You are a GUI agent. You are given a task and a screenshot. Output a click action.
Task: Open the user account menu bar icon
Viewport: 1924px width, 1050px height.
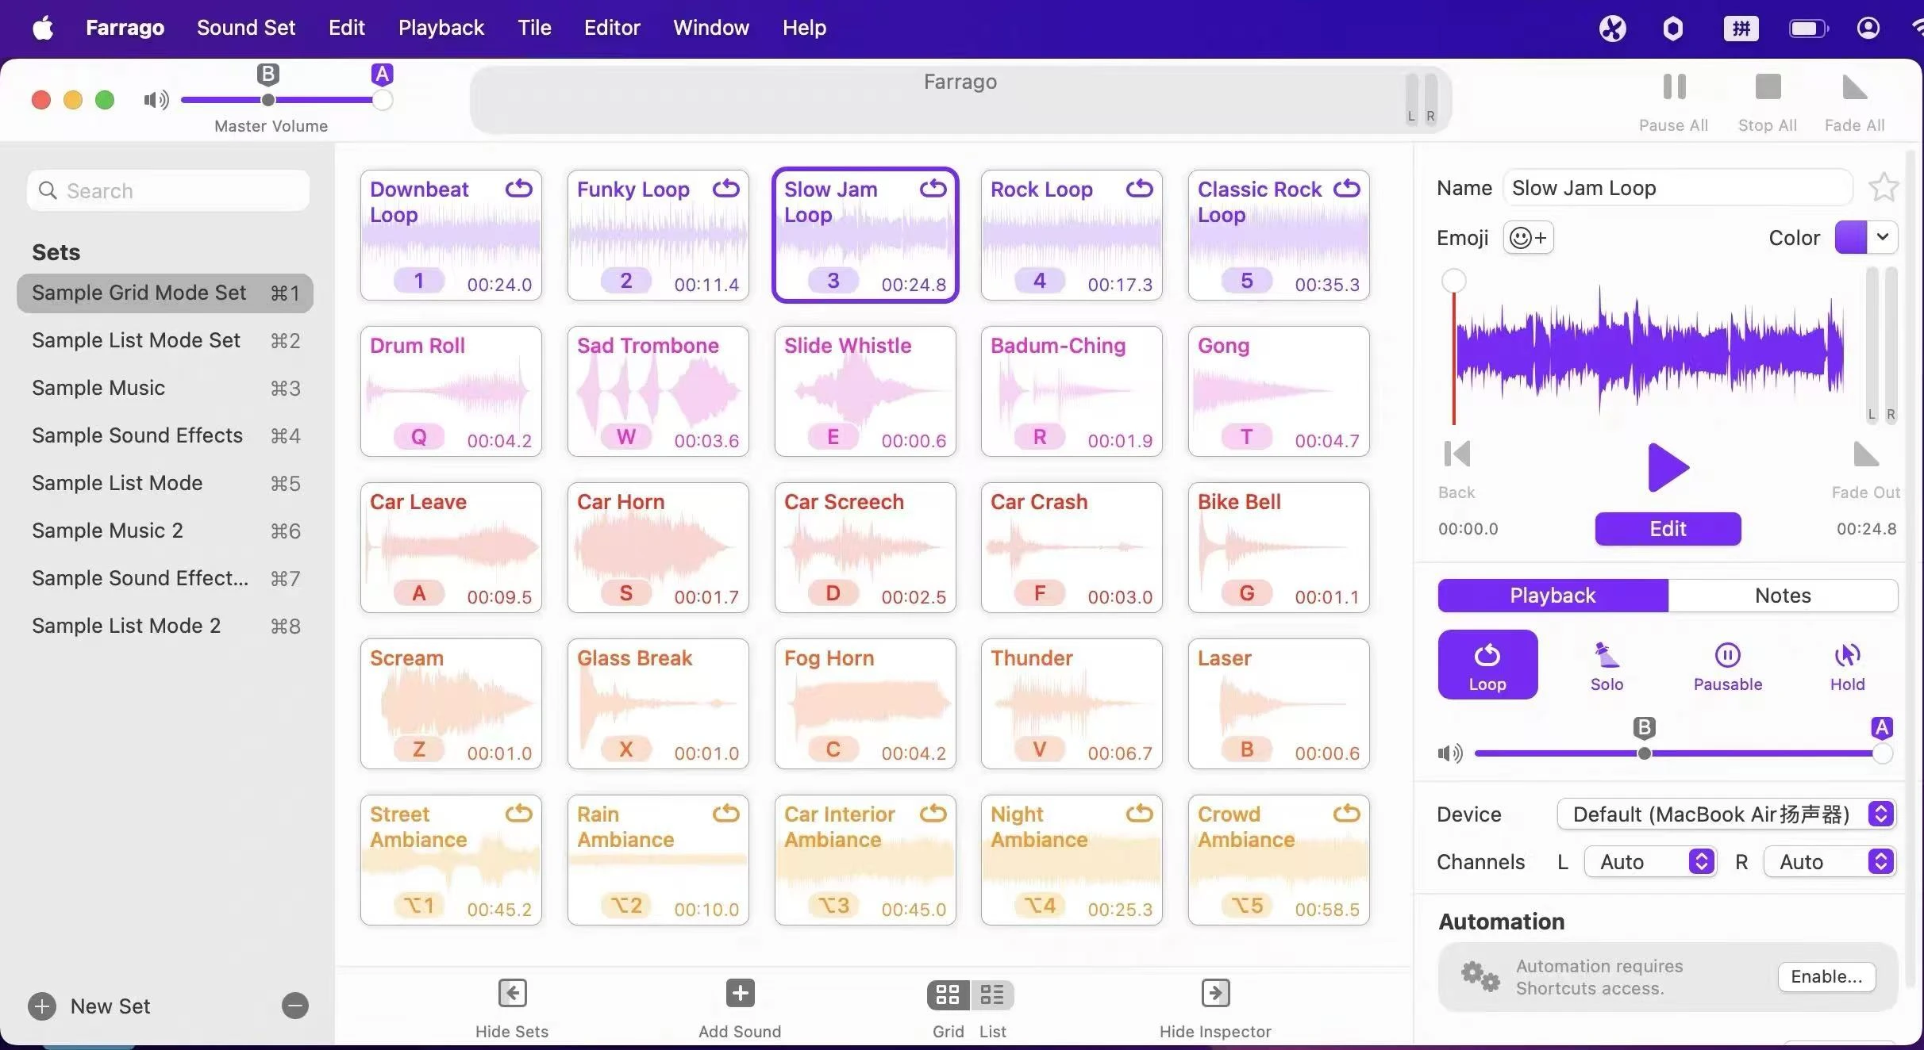coord(1868,29)
